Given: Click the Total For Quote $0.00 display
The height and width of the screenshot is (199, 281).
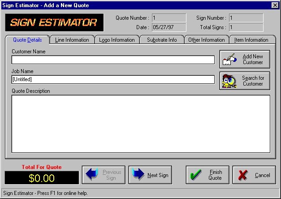Looking at the screenshot, I should tap(42, 178).
